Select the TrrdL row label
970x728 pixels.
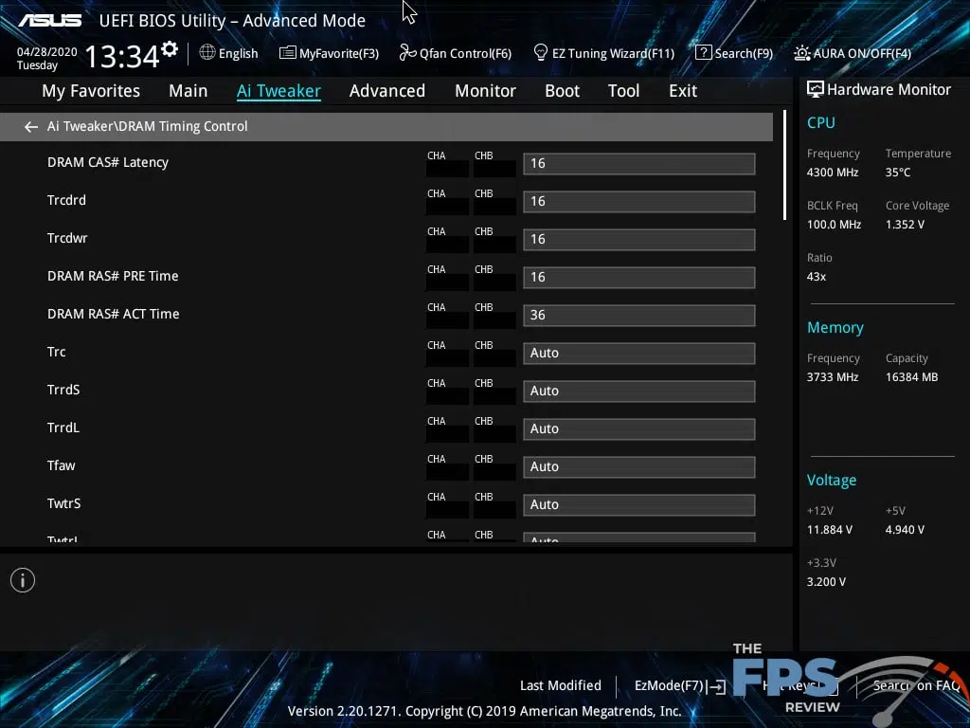tap(63, 428)
